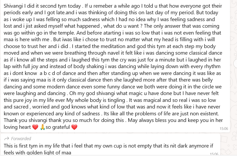Click the red heart after "loving heart"

pos(35,127)
